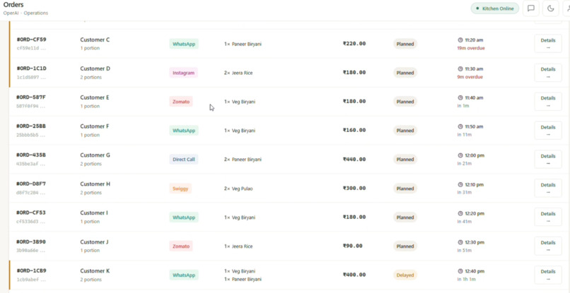This screenshot has height=293, width=570.
Task: Click clock icon beside 11:30 am
Action: [x=460, y=68]
